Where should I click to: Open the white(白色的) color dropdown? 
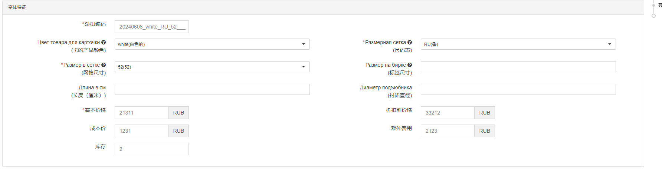[212, 44]
